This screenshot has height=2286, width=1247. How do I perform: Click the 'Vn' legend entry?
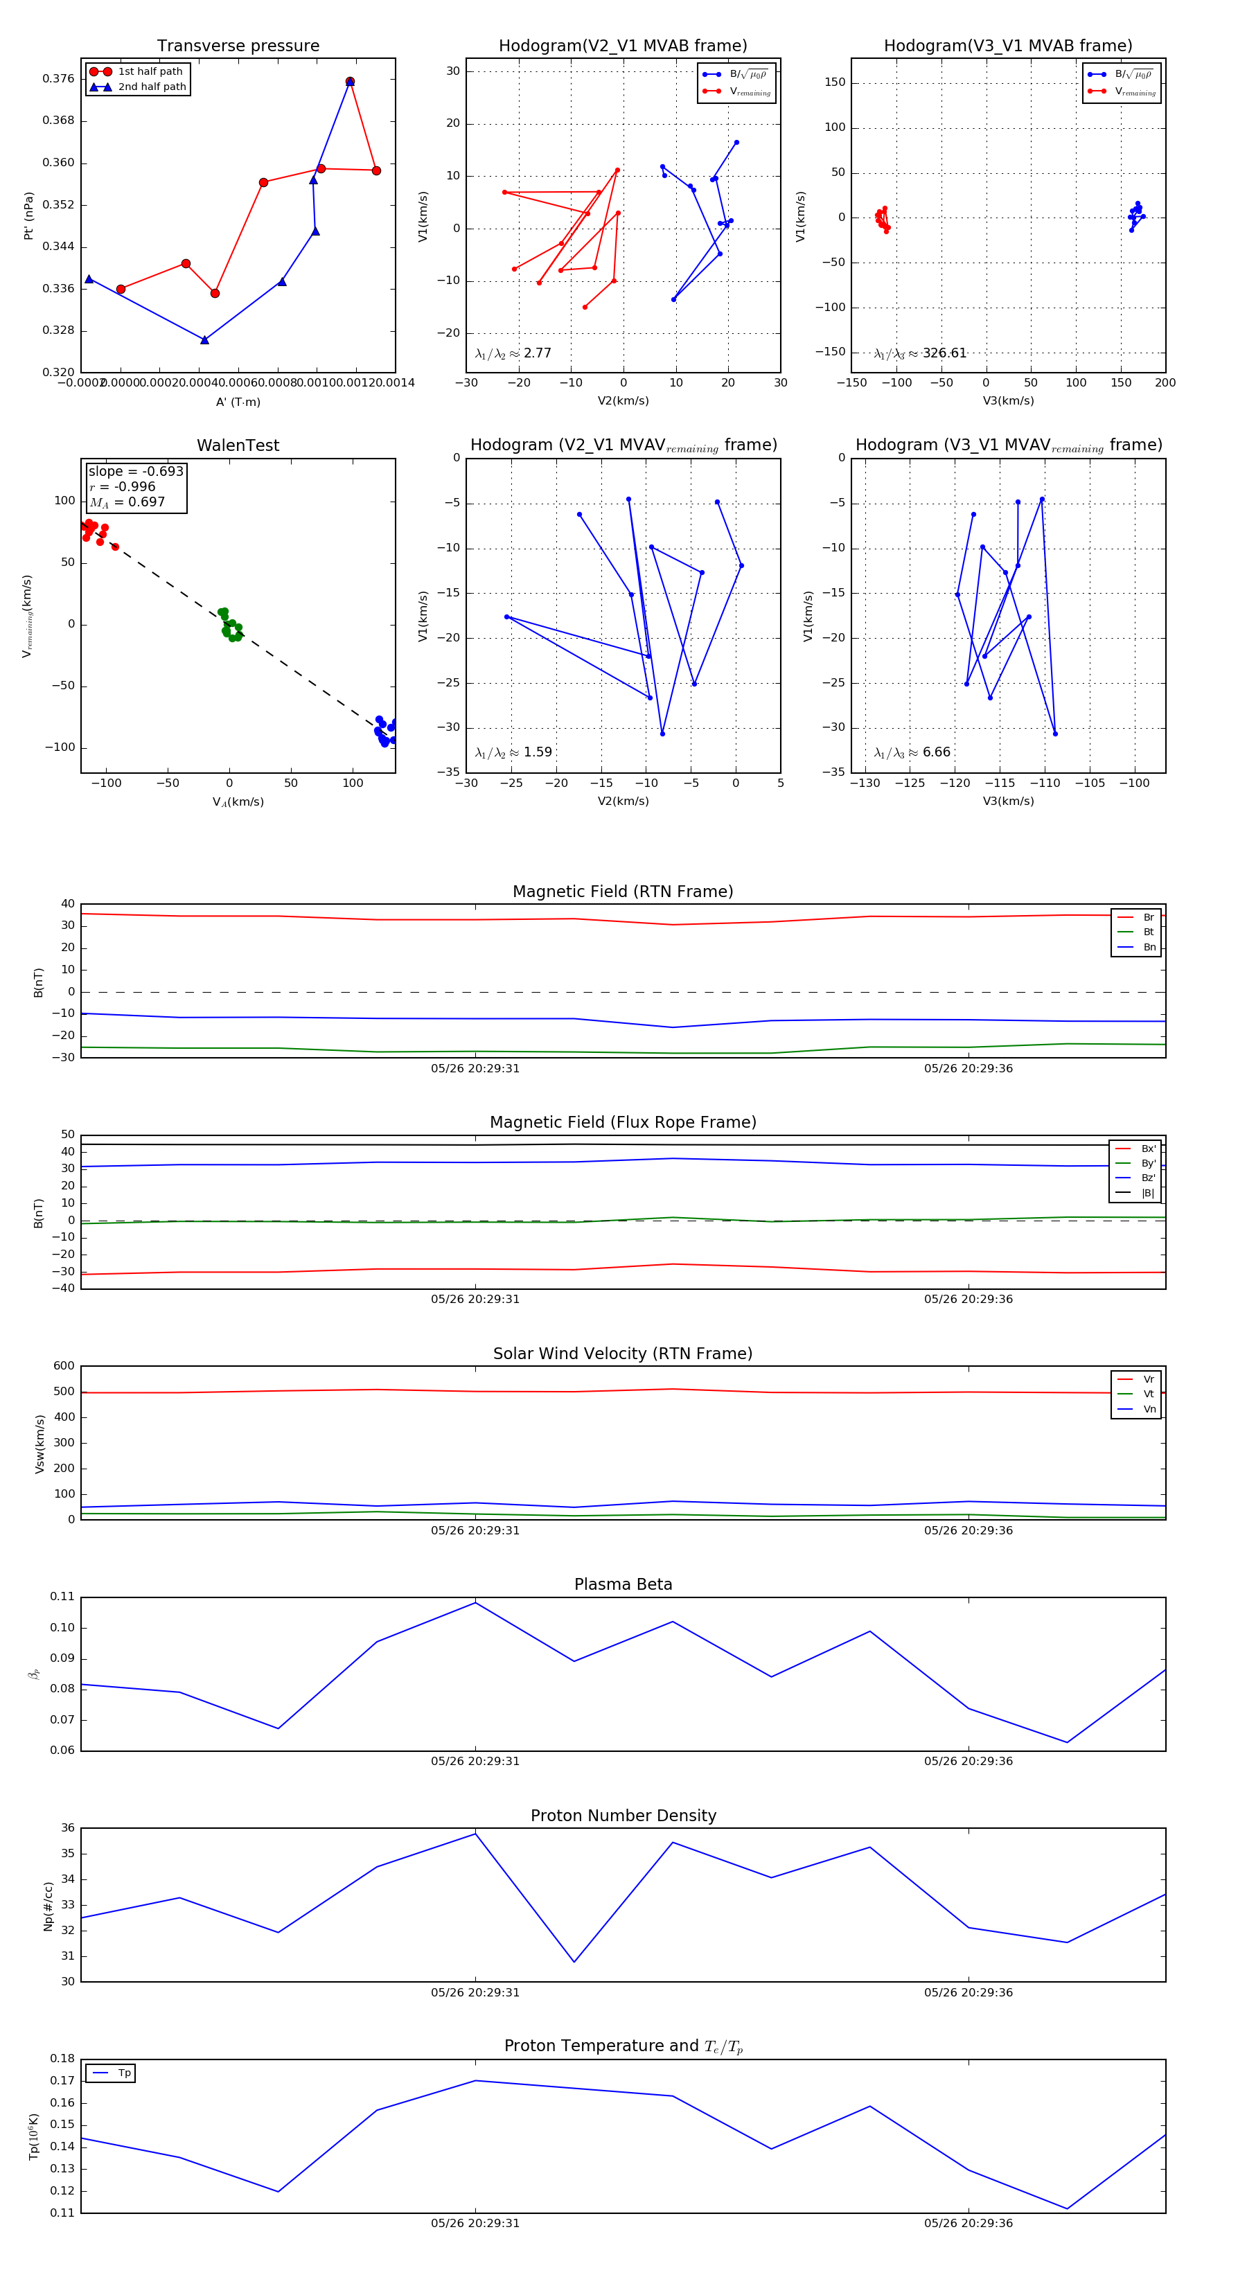tap(1136, 1409)
